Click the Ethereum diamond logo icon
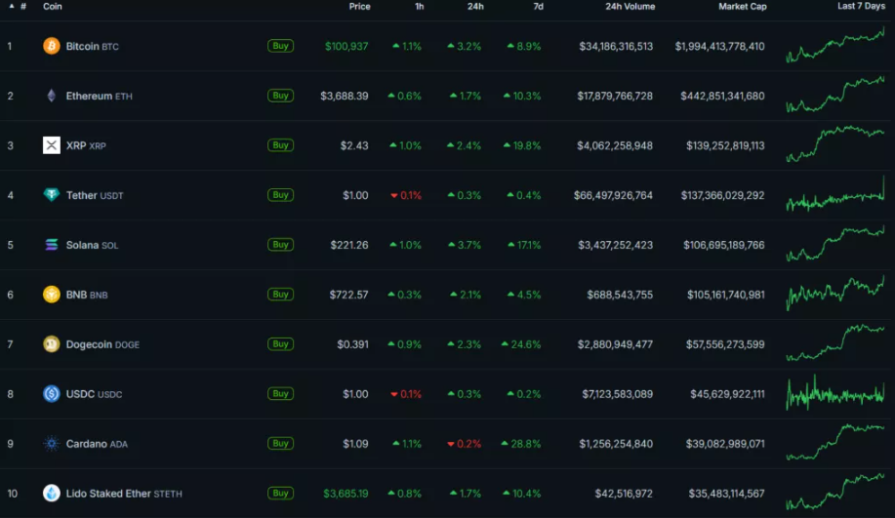Viewport: 895px width, 518px height. [x=52, y=96]
